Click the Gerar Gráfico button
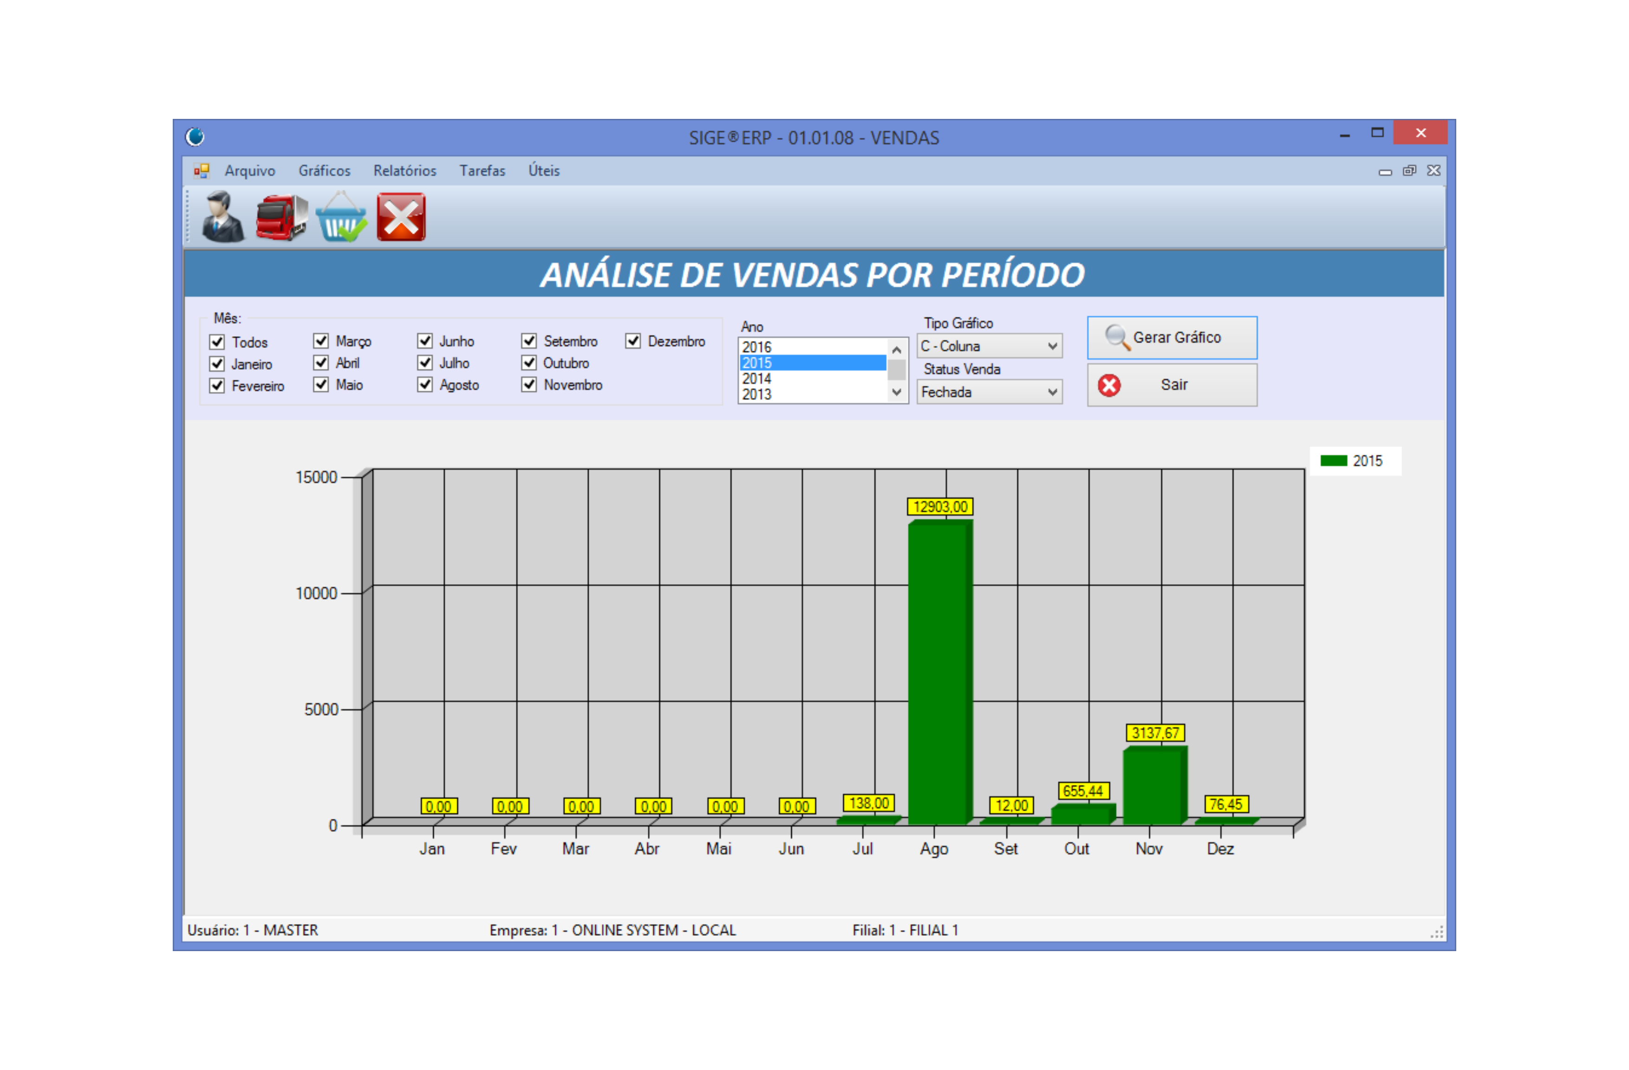 1173,338
